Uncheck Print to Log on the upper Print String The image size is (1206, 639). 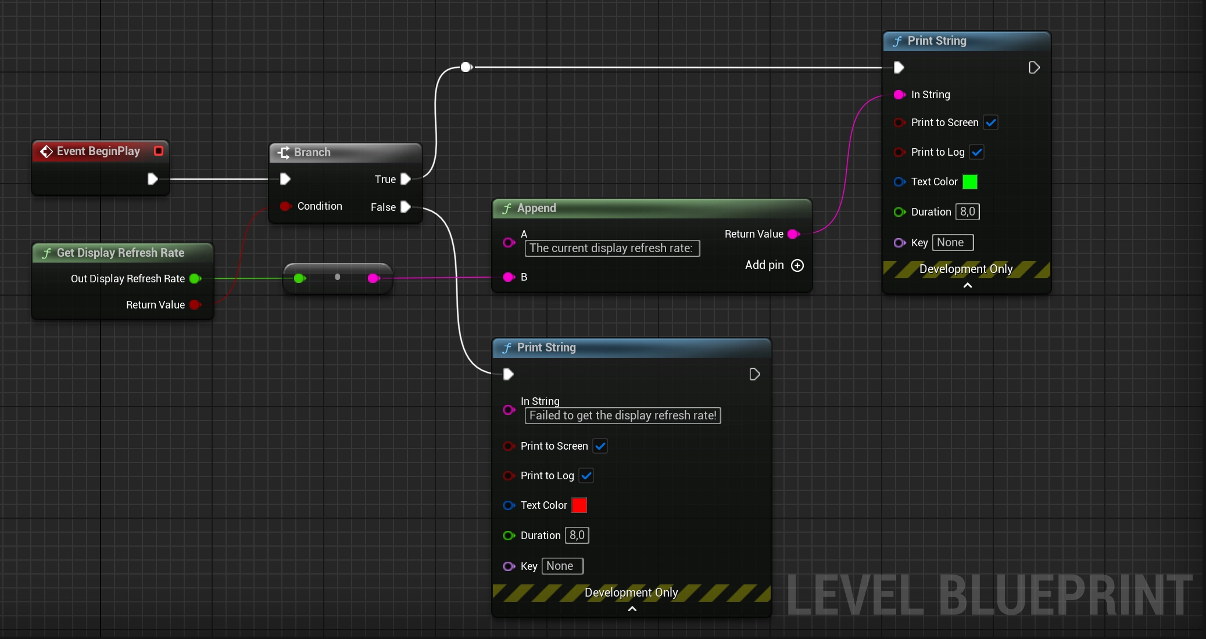coord(977,152)
